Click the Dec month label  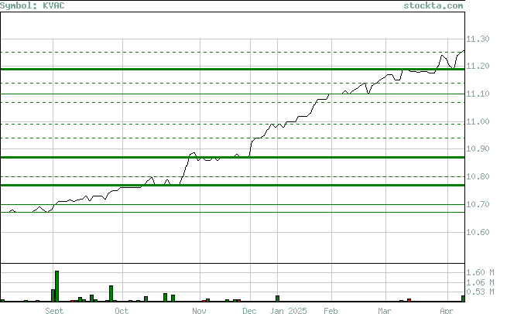tap(249, 311)
